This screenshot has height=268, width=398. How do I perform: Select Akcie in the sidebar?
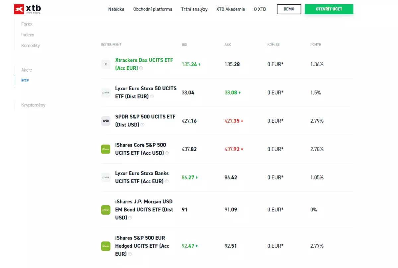(x=27, y=70)
